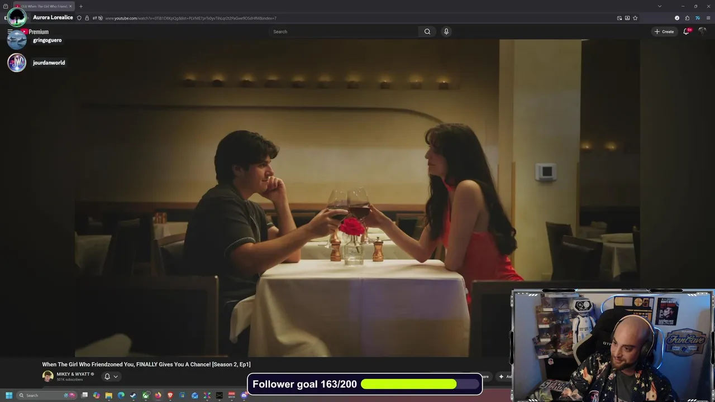Open Steam from the taskbar
The height and width of the screenshot is (402, 715).
pyautogui.click(x=133, y=395)
